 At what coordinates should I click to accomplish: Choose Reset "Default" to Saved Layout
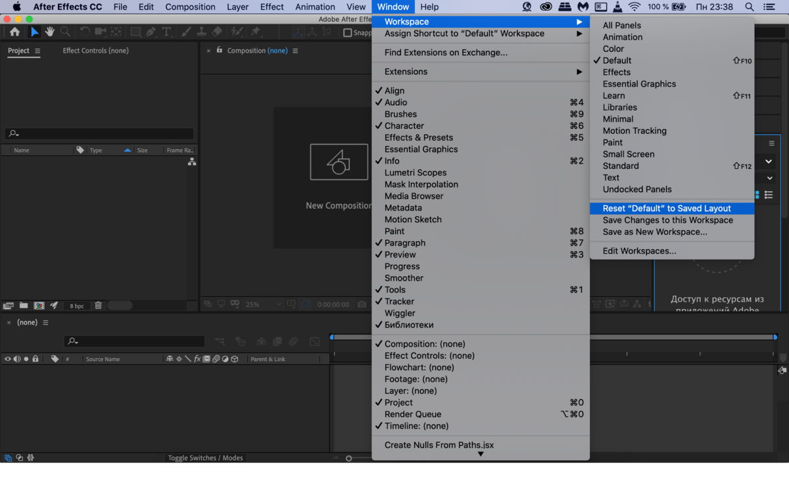672,208
